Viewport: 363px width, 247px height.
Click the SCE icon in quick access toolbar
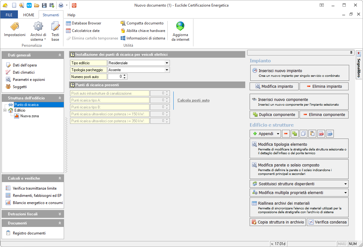[29, 5]
